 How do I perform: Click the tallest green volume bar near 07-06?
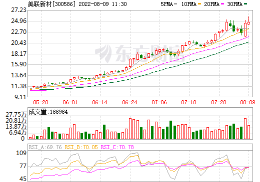click(x=170, y=130)
